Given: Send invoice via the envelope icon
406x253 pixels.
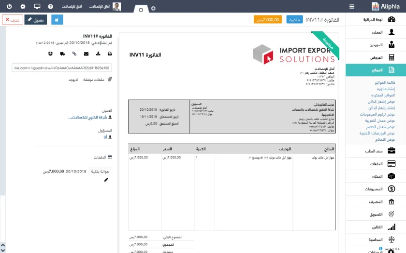Looking at the screenshot, I should pyautogui.click(x=86, y=53).
